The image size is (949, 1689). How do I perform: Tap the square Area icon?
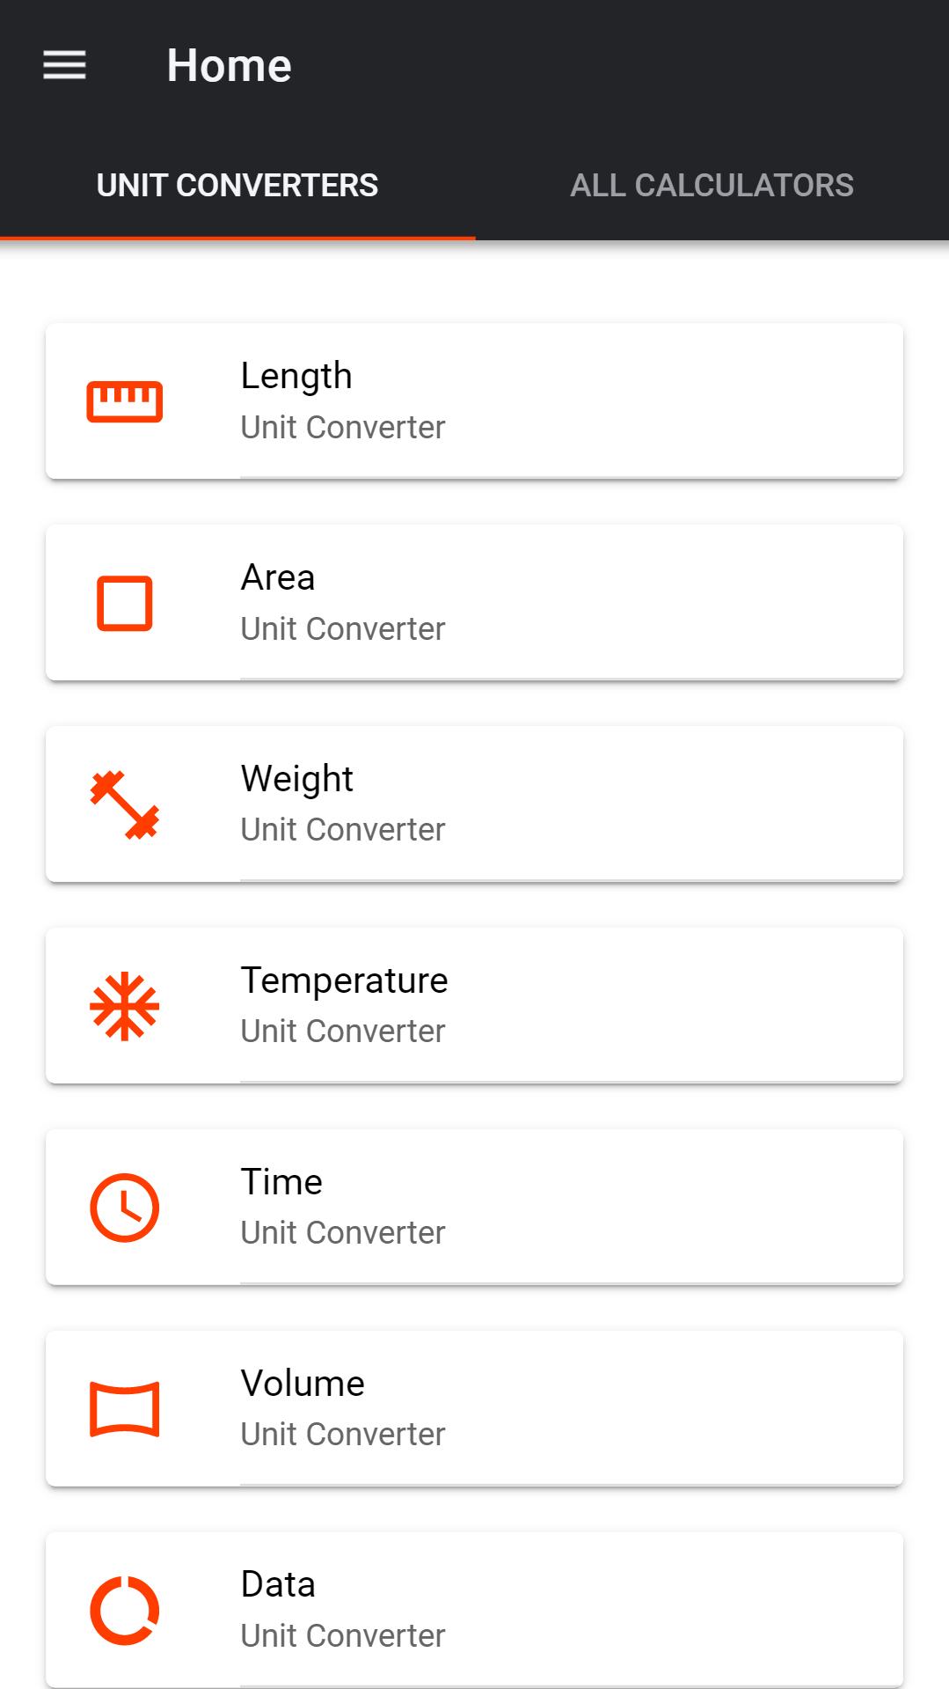(x=125, y=604)
